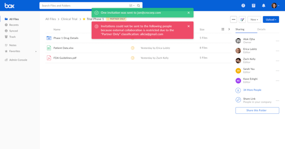285x149 pixels.
Task: Open the Upload dropdown button
Action: coord(271,19)
